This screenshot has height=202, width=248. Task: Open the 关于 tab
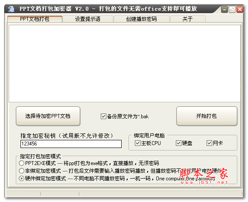[187, 19]
